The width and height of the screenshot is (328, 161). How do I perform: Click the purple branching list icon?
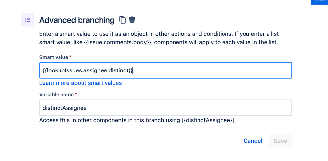click(28, 20)
